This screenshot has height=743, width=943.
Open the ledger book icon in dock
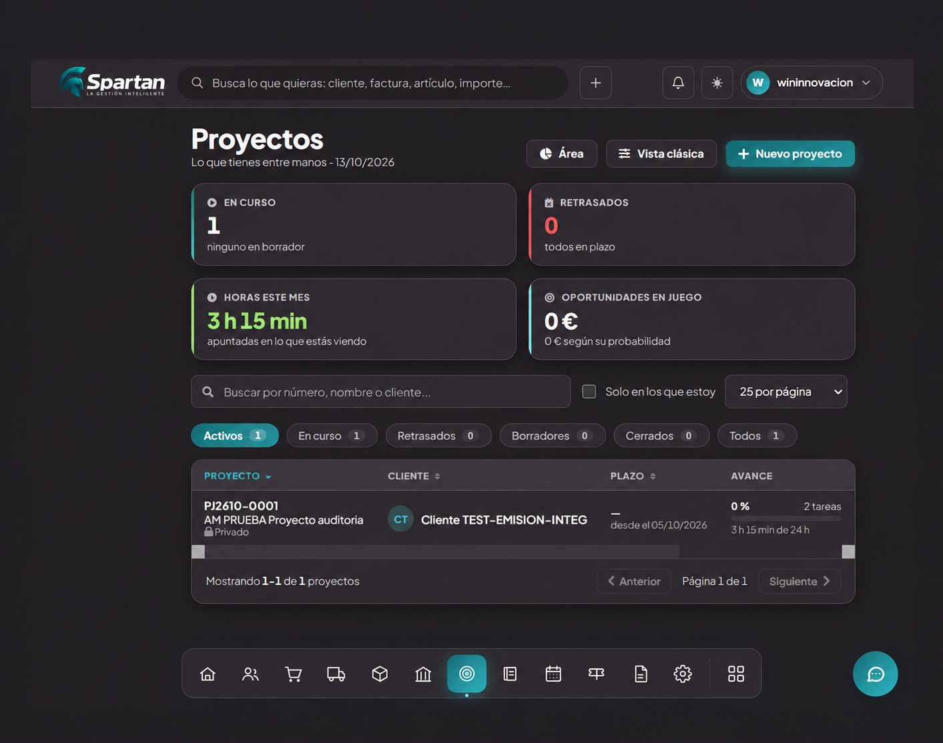point(510,674)
